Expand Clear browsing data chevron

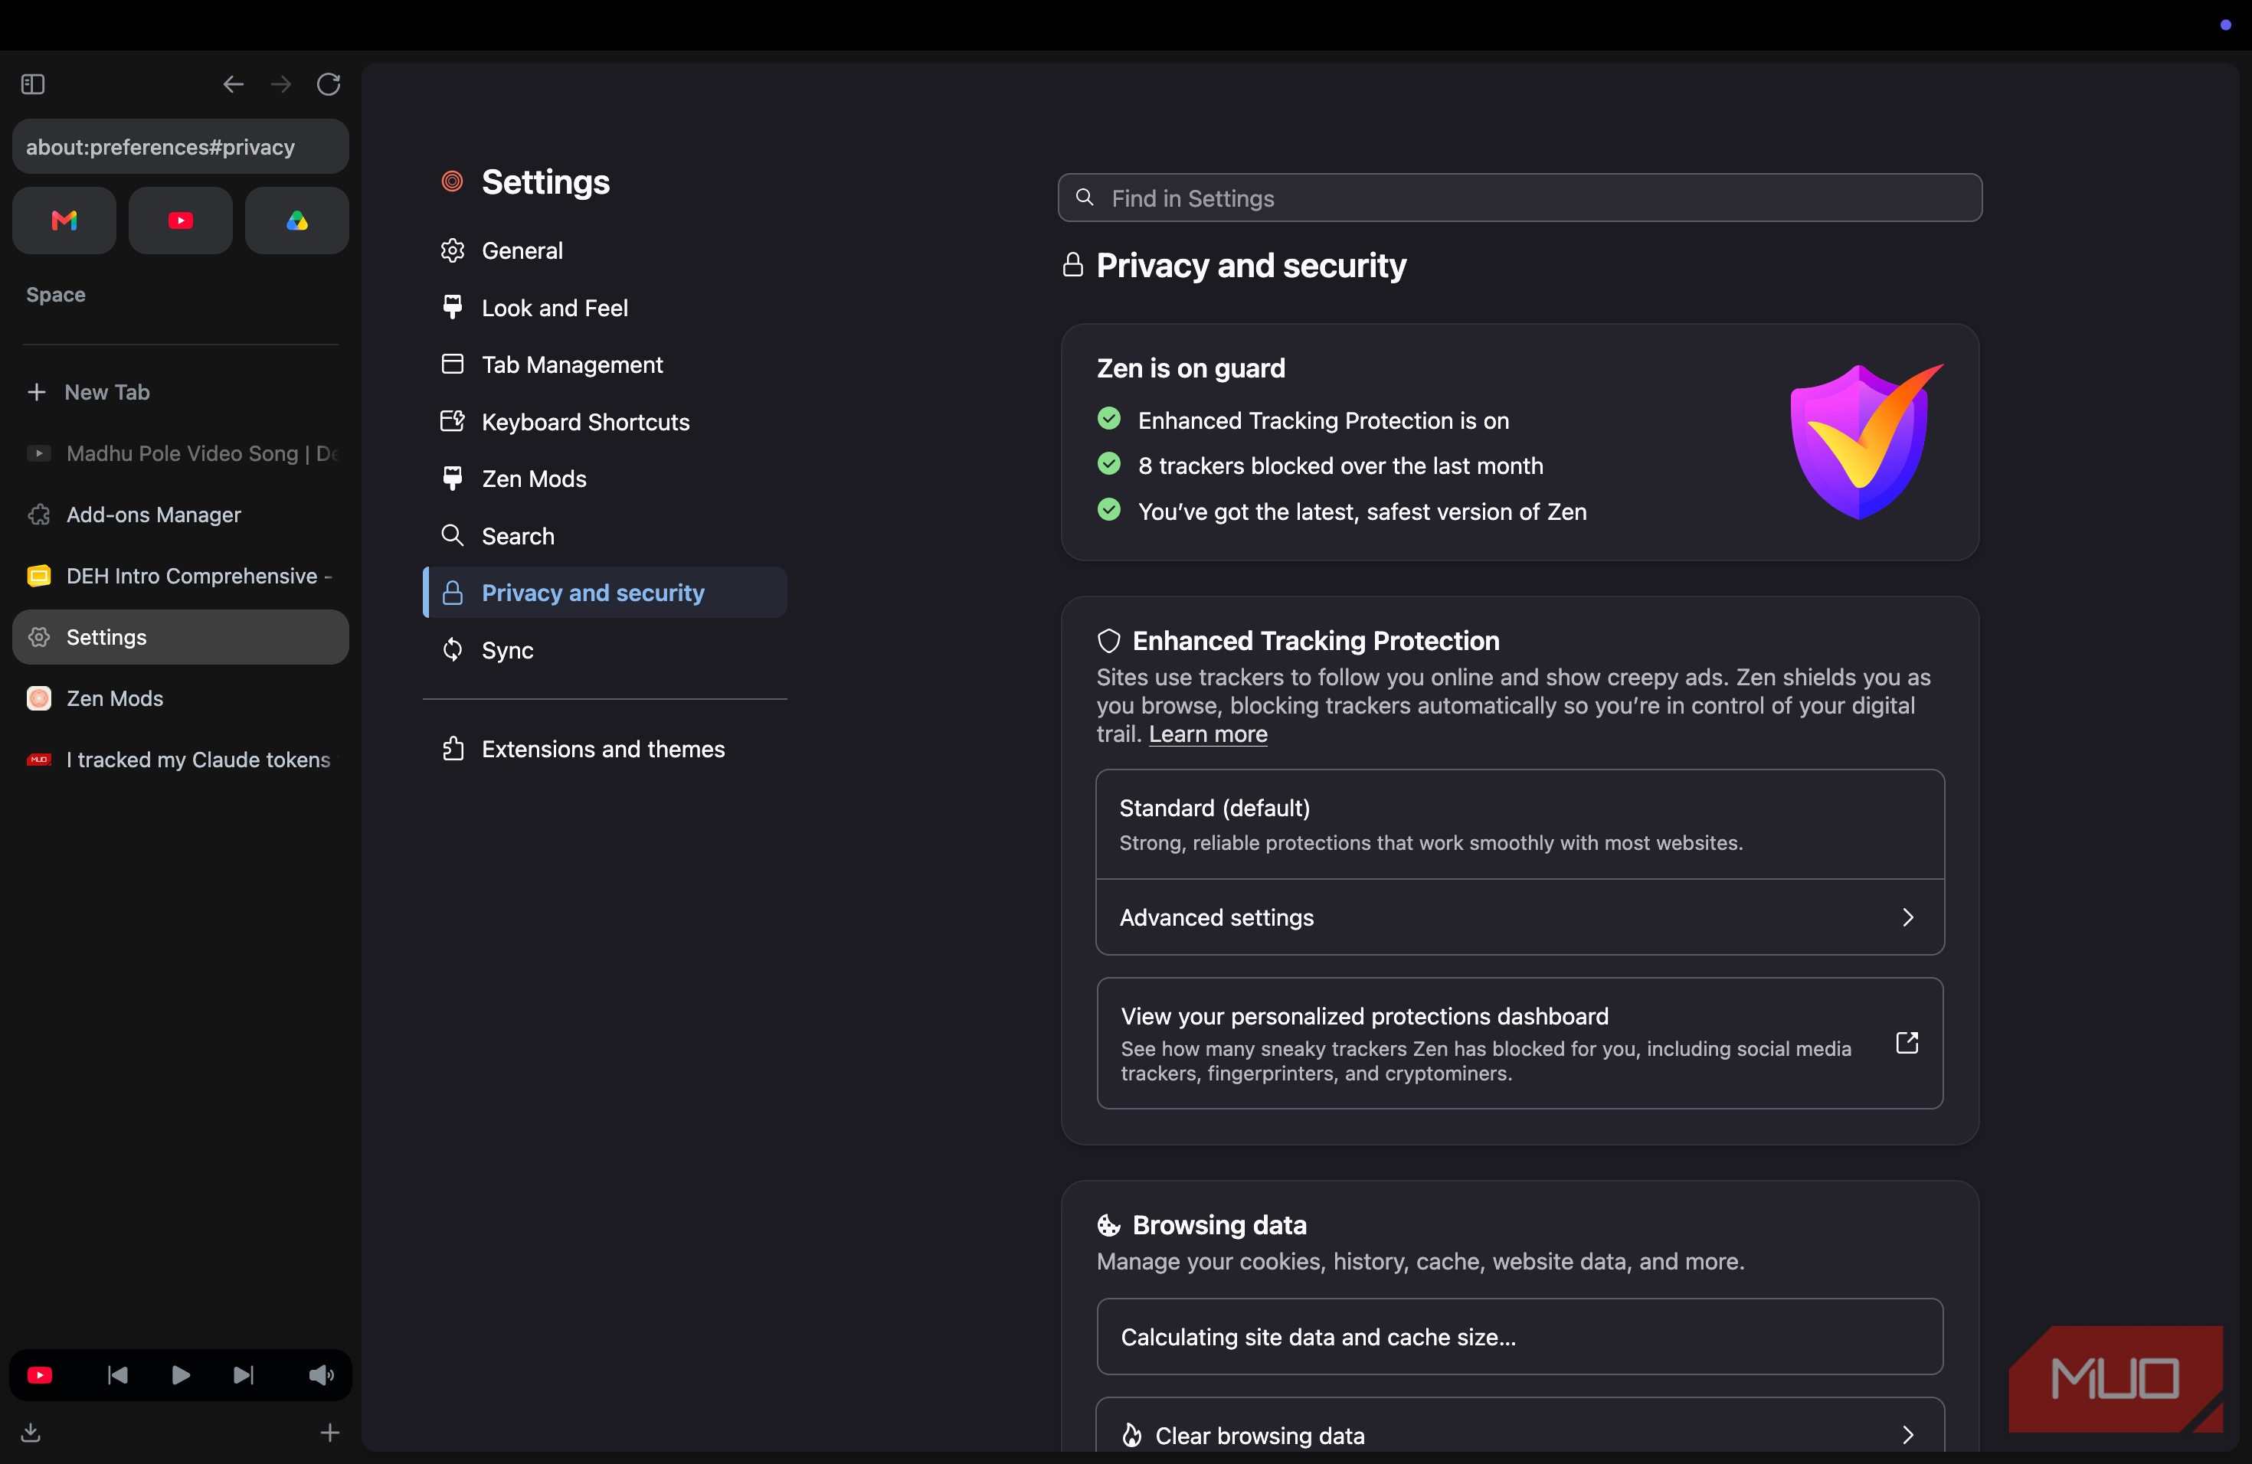click(x=1907, y=1435)
